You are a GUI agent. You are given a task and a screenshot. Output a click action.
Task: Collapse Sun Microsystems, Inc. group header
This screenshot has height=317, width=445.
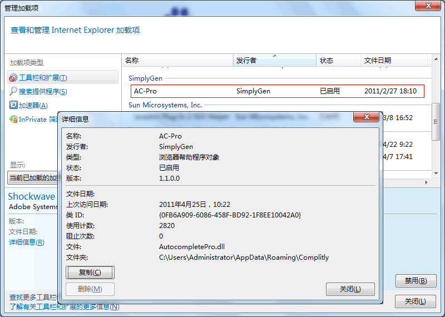(x=165, y=105)
